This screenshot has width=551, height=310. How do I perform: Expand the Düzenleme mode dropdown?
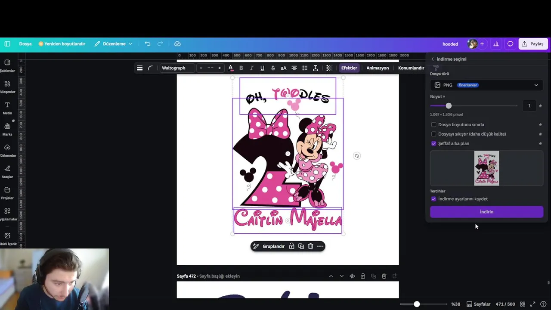coord(114,44)
